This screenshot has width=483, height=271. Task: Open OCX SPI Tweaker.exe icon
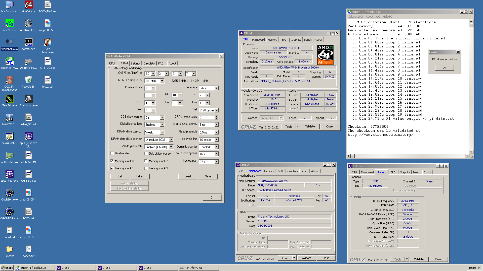(9, 84)
